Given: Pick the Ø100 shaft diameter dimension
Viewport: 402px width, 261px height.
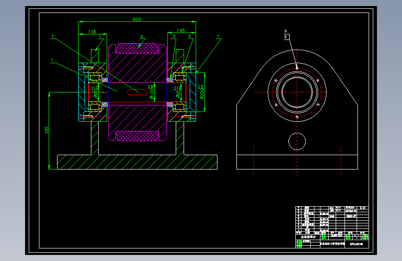Looking at the screenshot, I should click(x=151, y=91).
